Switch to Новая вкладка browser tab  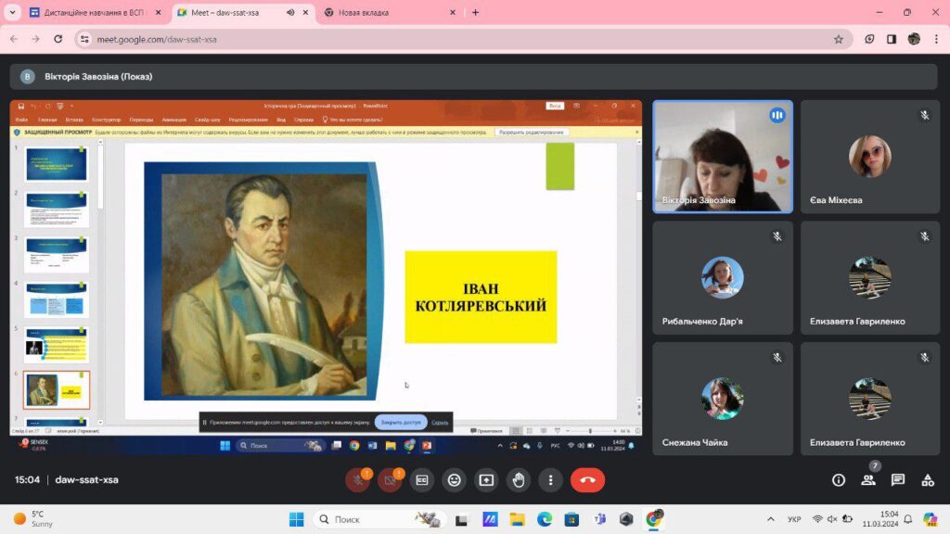click(x=389, y=12)
